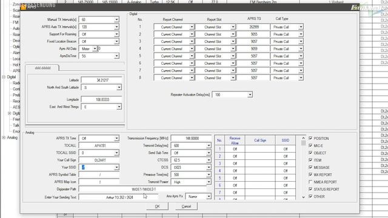Click the OK button
This screenshot has height=218, width=388.
click(158, 206)
